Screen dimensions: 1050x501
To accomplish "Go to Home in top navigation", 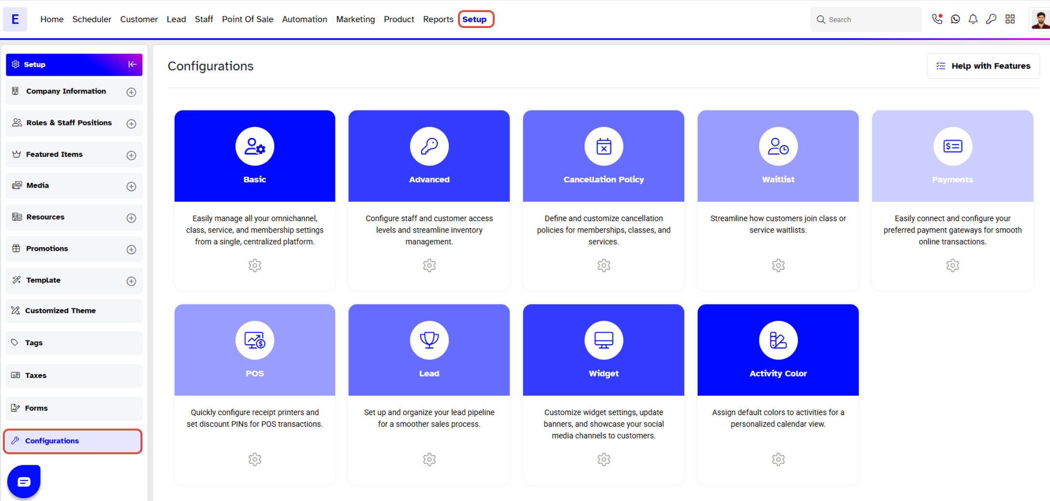I will 52,19.
